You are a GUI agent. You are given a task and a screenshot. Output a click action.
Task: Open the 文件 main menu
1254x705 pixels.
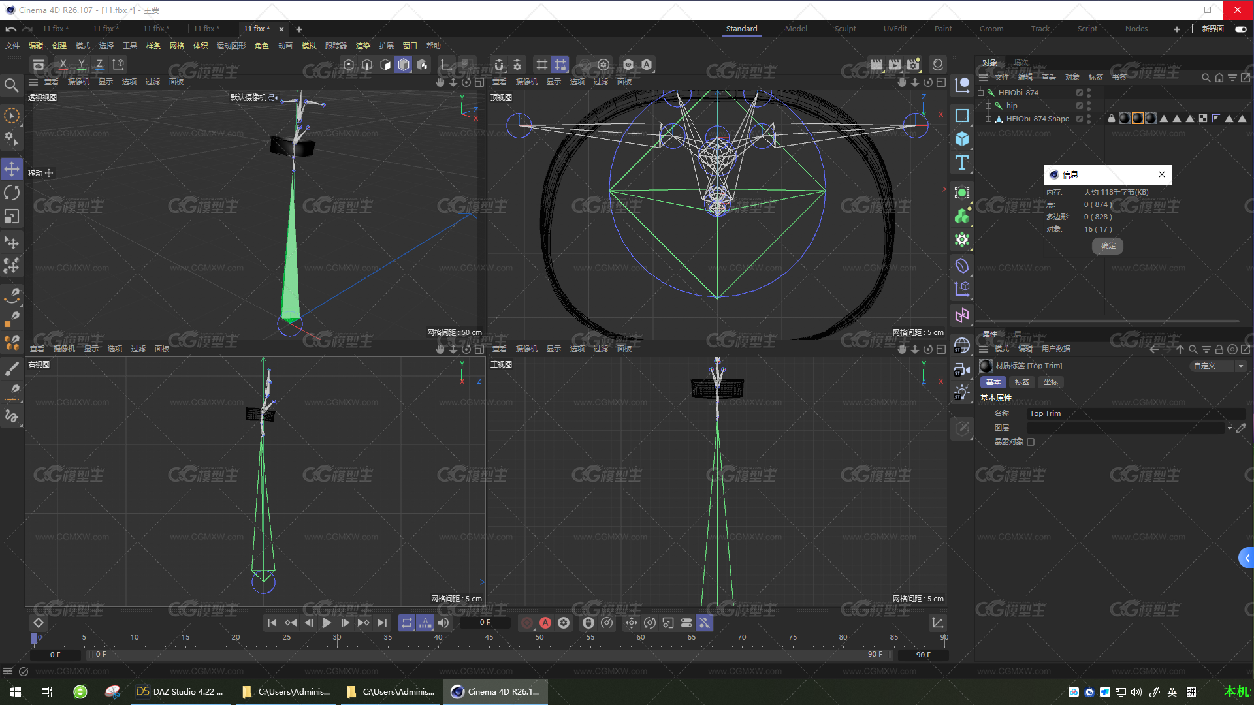point(12,46)
